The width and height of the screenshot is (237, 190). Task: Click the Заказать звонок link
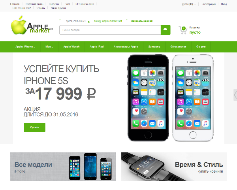pyautogui.click(x=142, y=21)
